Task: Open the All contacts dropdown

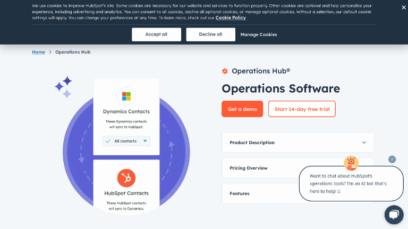Action: pos(126,141)
